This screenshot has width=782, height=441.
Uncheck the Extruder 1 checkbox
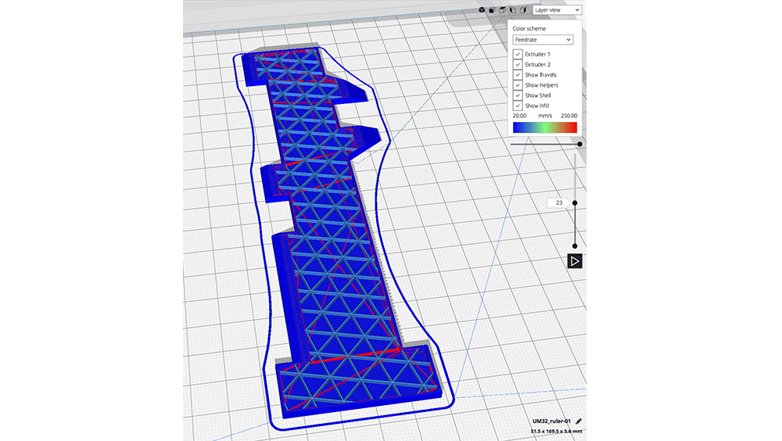tap(518, 54)
